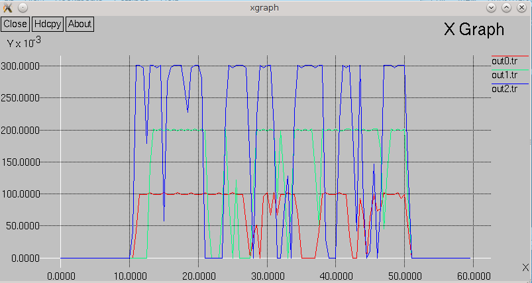Screen dimensions: 532x283
Task: Click the 30.0000 X-axis tick label
Action: click(267, 273)
